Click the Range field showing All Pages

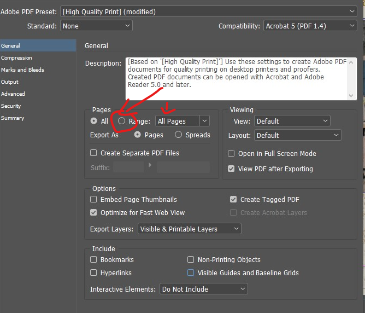(178, 121)
